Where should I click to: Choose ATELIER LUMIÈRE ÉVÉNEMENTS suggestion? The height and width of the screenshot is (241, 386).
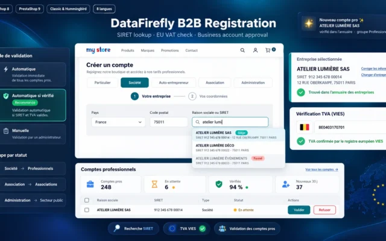(238, 161)
